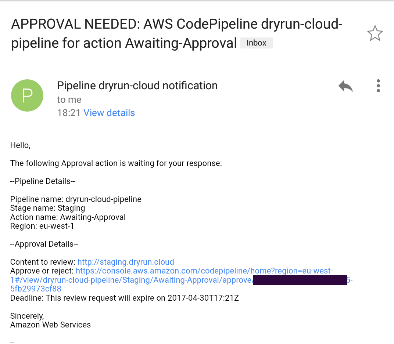Tap the green P sender avatar

27,95
